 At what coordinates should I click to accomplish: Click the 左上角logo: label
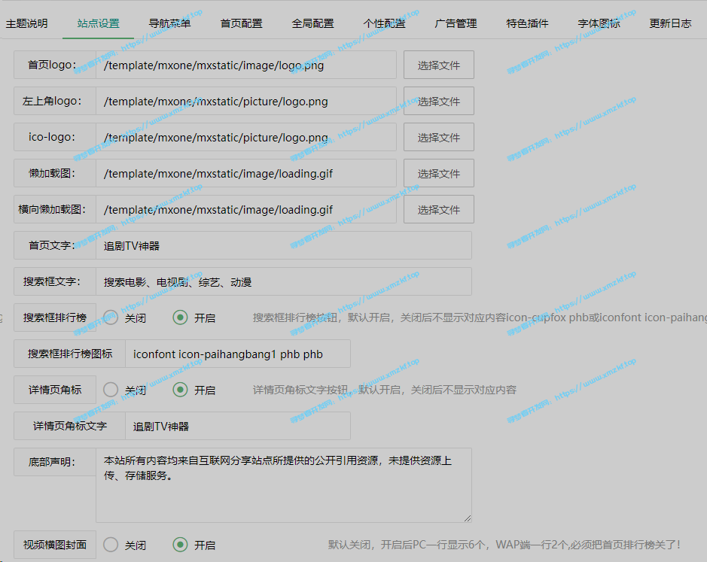[x=54, y=101]
